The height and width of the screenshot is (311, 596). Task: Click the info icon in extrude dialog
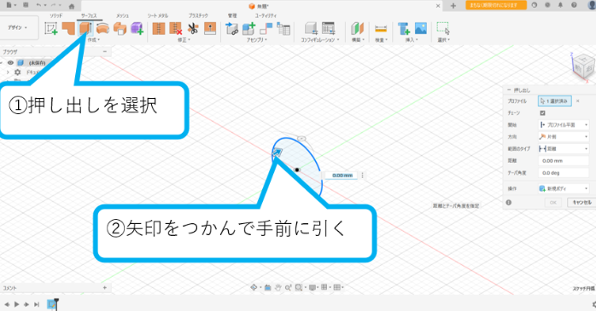(x=509, y=203)
